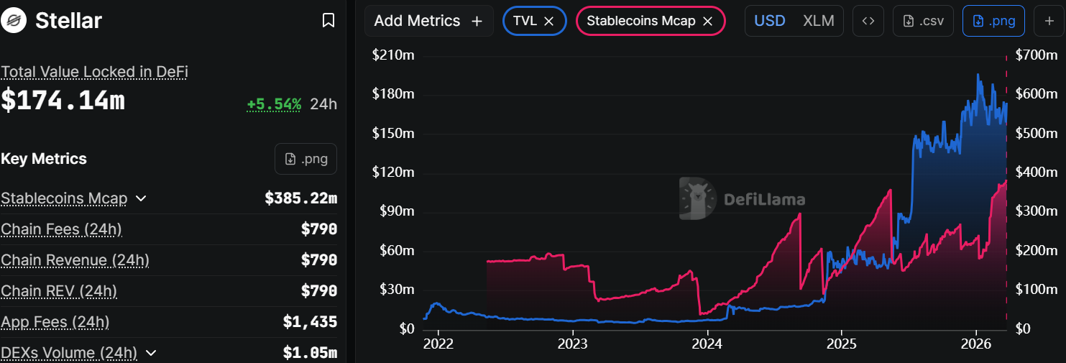Switch chart denomination to XLM
This screenshot has width=1066, height=363.
(818, 21)
